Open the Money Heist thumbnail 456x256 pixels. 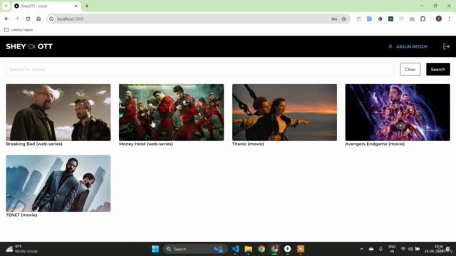point(171,112)
